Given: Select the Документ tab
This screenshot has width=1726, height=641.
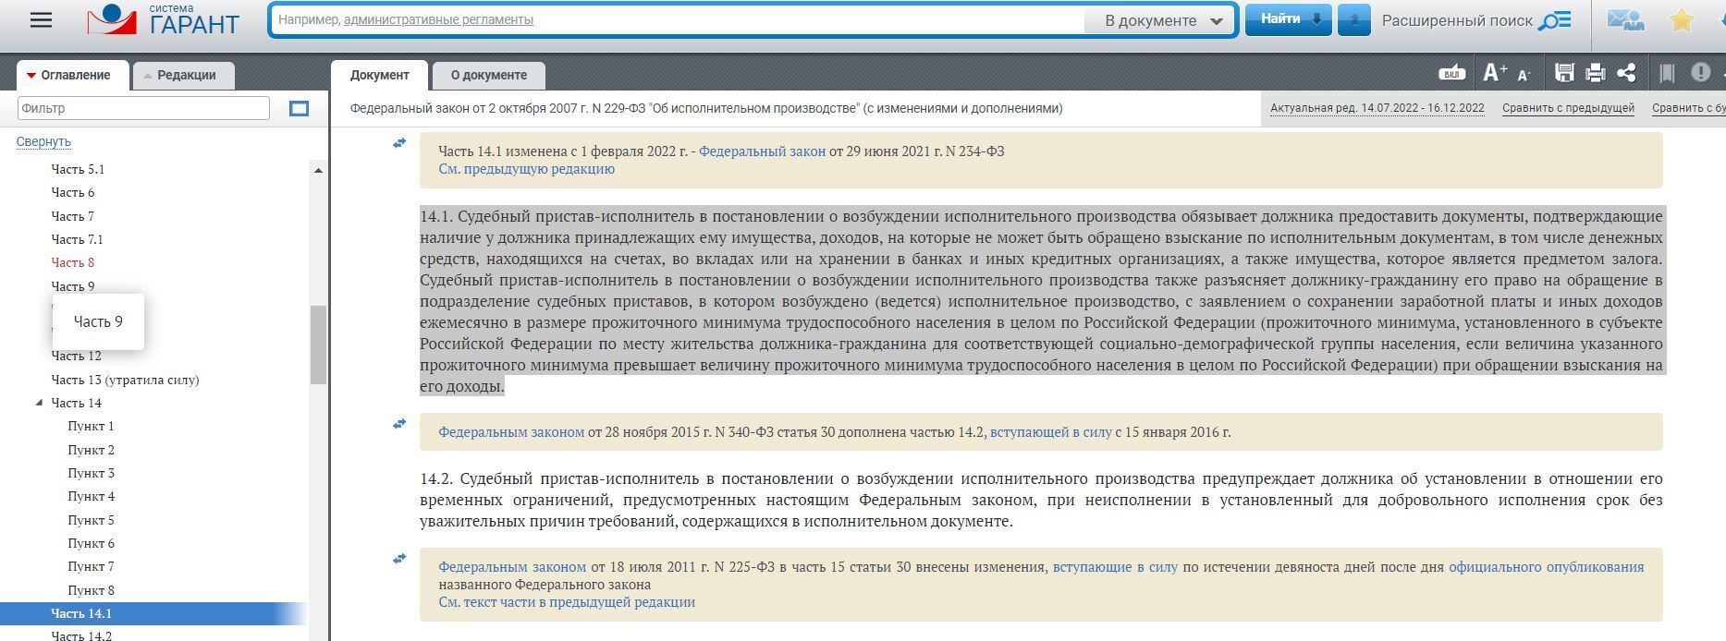Looking at the screenshot, I should pos(379,76).
